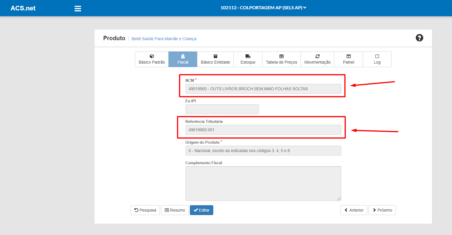Click the help question mark icon

tap(419, 38)
